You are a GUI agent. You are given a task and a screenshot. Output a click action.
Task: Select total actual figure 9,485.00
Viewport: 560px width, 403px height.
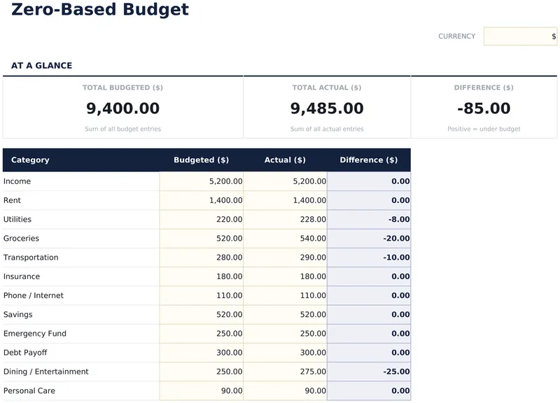point(327,108)
